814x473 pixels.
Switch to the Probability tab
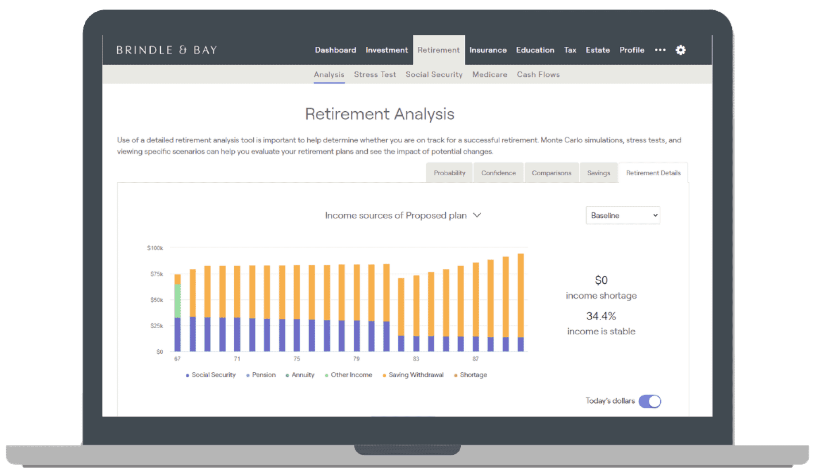pyautogui.click(x=449, y=173)
